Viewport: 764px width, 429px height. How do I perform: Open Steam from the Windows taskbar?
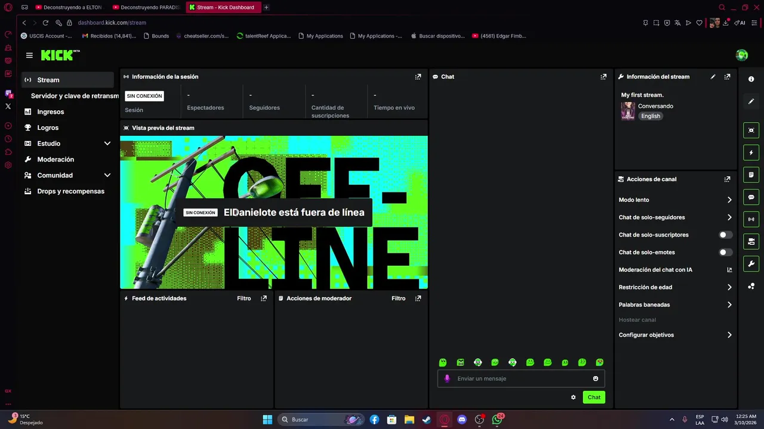click(x=427, y=419)
